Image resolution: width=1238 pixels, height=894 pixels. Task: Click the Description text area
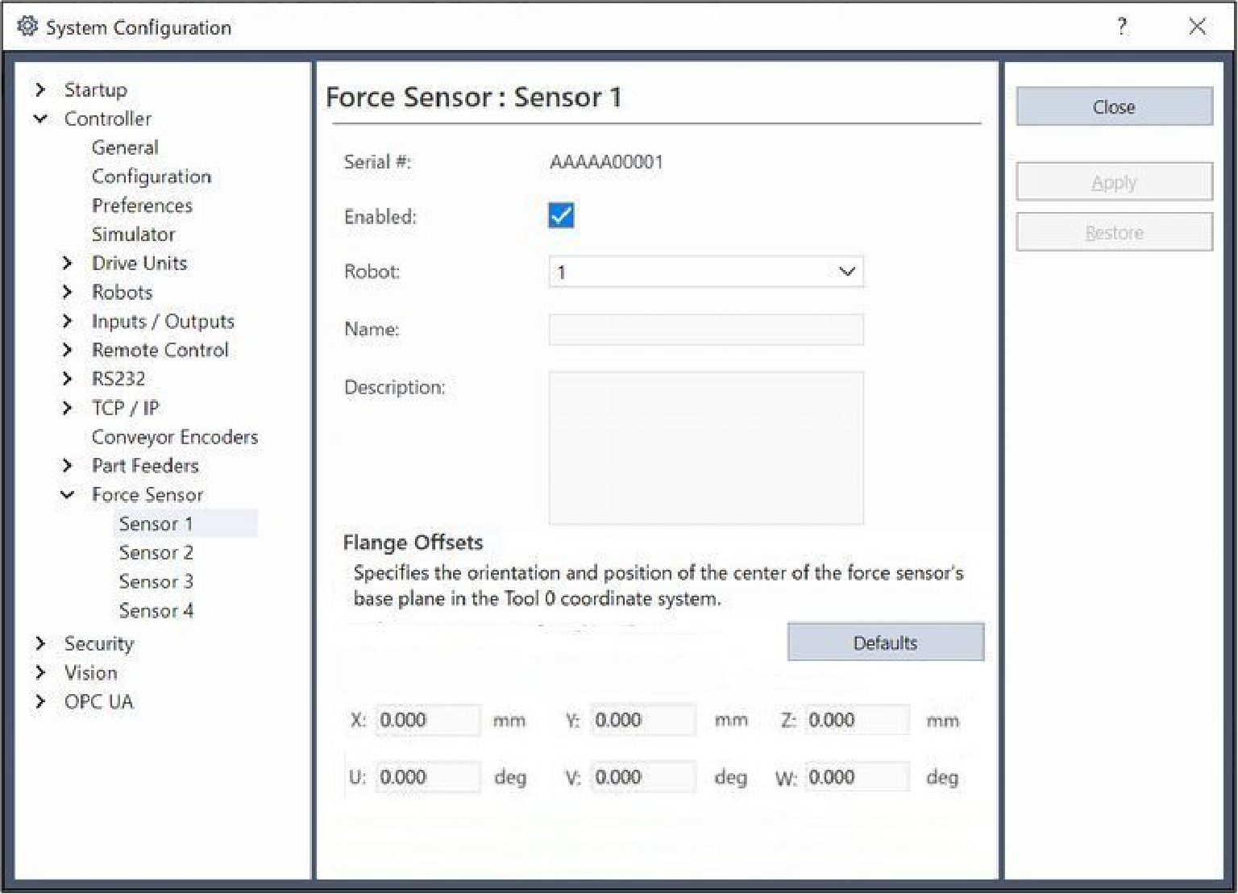click(x=706, y=448)
